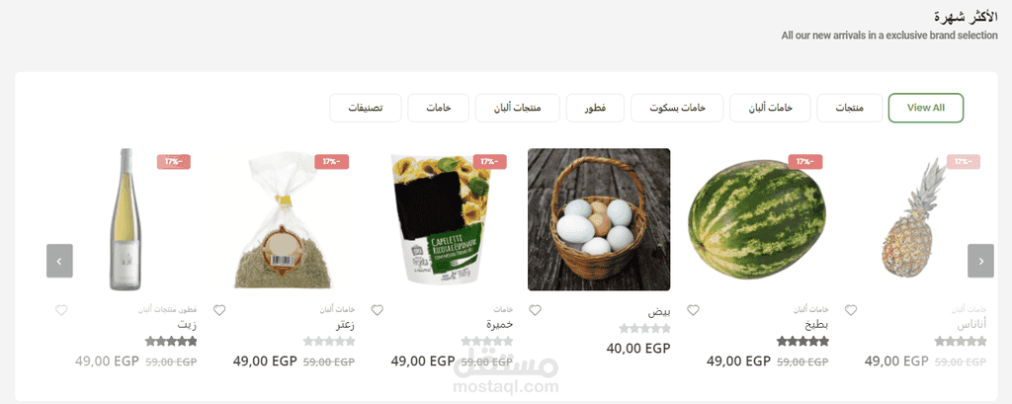Favorite the خميرة product with its heart
The height and width of the screenshot is (404, 1012).
(x=377, y=310)
